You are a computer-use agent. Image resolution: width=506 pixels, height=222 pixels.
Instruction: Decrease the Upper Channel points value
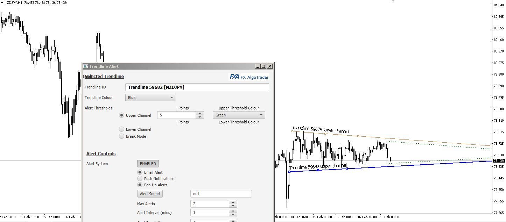[x=200, y=117]
